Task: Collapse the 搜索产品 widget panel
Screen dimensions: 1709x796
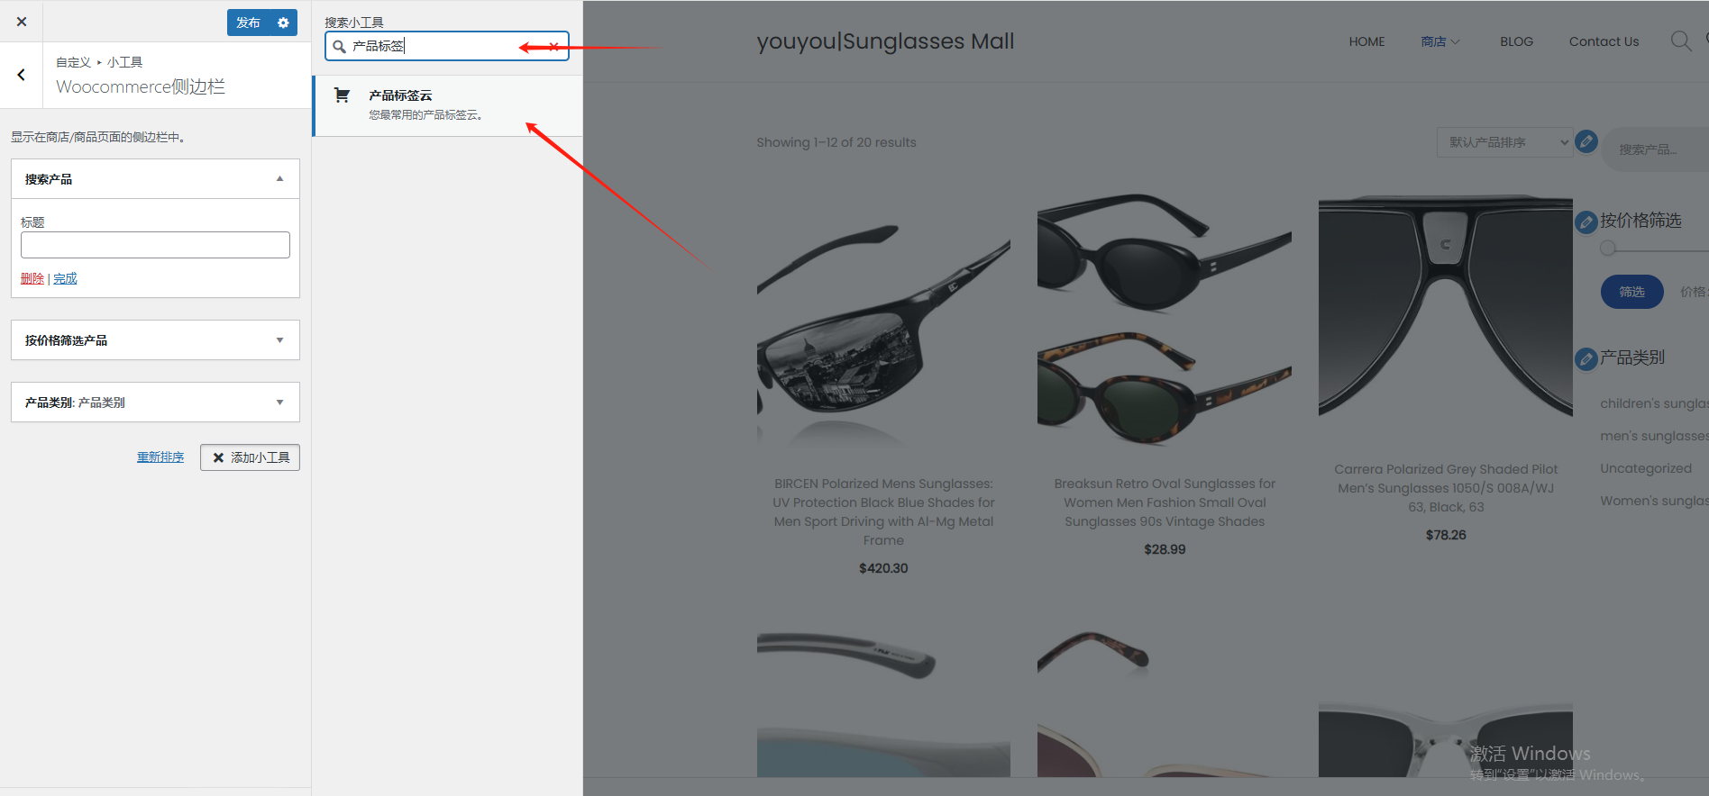Action: 279,179
